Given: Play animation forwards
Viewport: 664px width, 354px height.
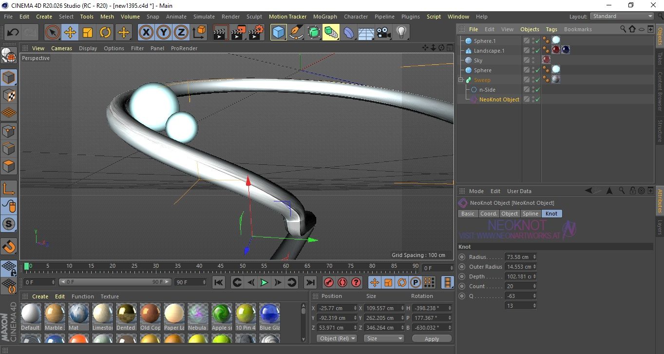Looking at the screenshot, I should click(264, 282).
